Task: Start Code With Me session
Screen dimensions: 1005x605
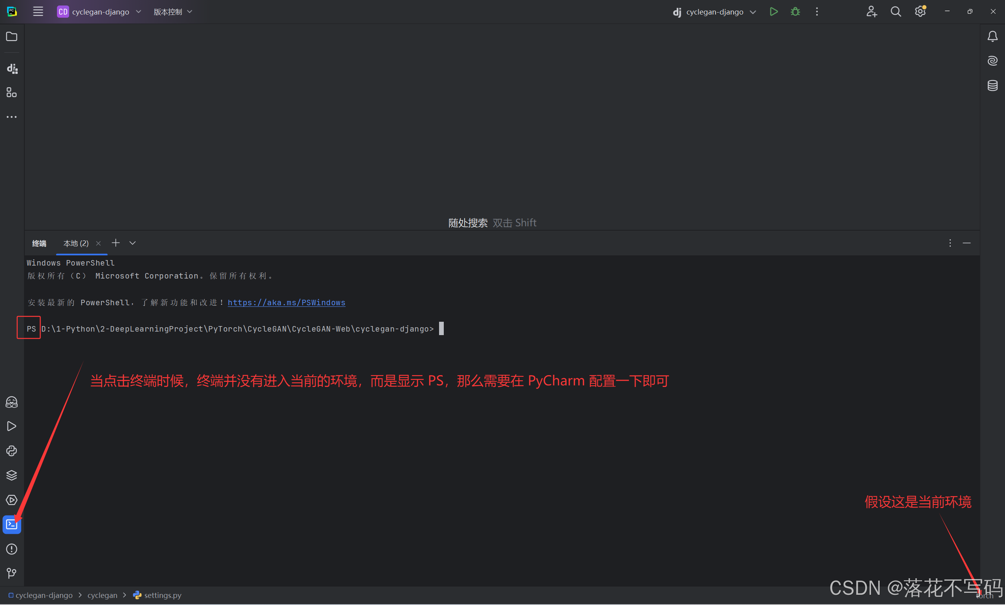Action: click(872, 11)
